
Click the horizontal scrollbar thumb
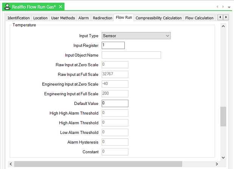tap(98, 164)
